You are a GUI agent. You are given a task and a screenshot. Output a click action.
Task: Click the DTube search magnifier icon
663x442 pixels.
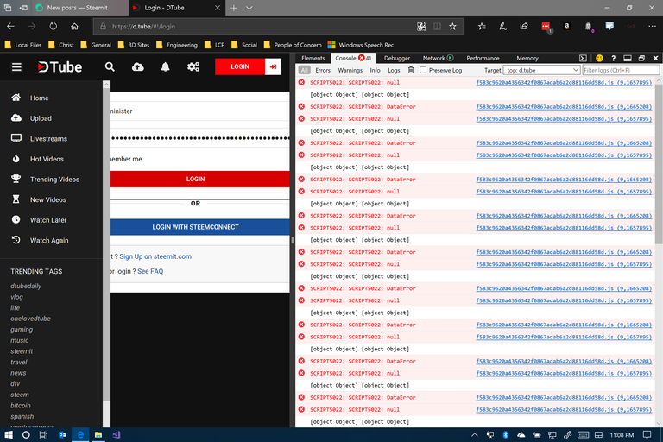tap(110, 66)
